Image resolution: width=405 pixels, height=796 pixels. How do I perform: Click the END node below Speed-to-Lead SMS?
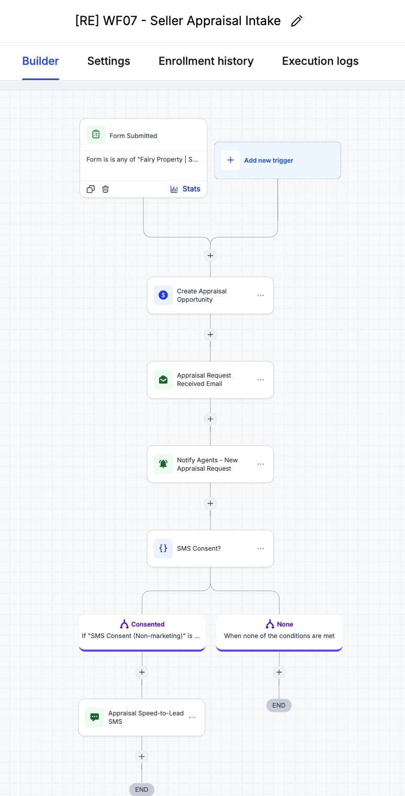pos(141,789)
